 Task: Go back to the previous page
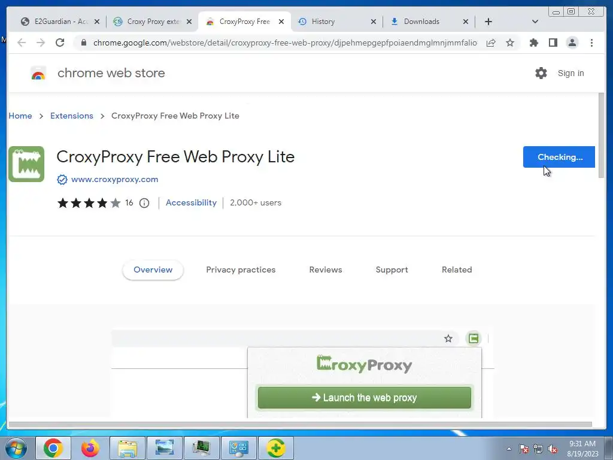click(x=22, y=43)
